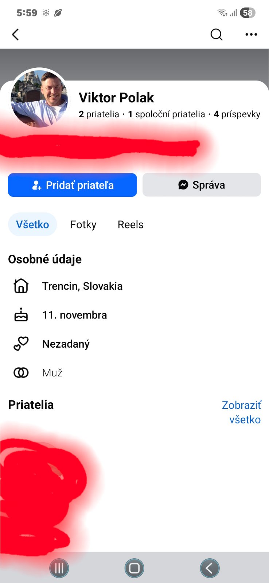Viewport: 269px width, 583px height.
Task: Open the Reels tab
Action: [130, 224]
